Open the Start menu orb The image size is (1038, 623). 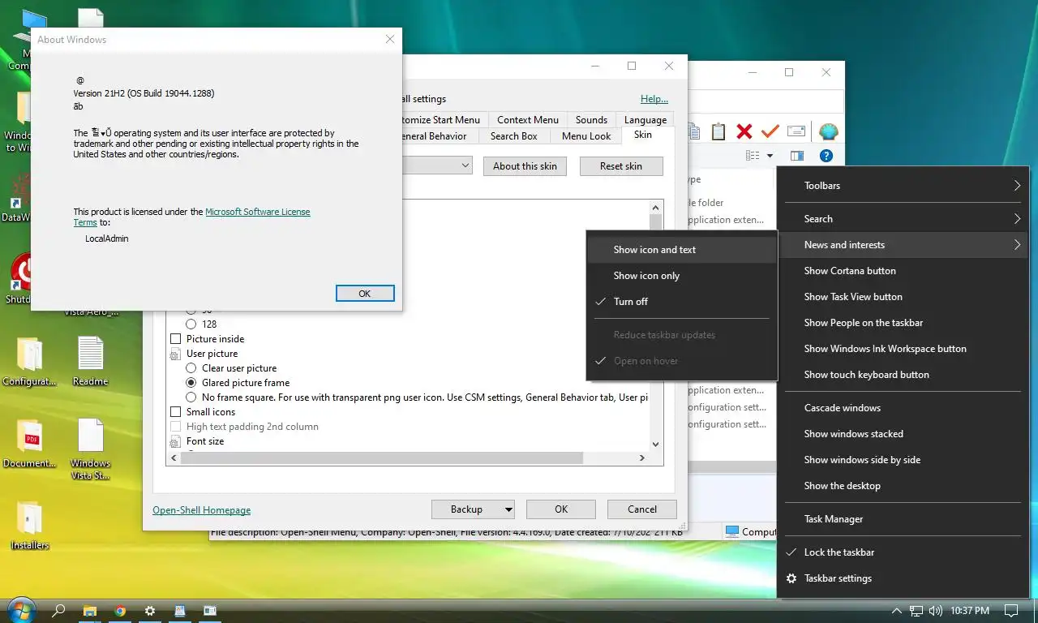point(20,611)
